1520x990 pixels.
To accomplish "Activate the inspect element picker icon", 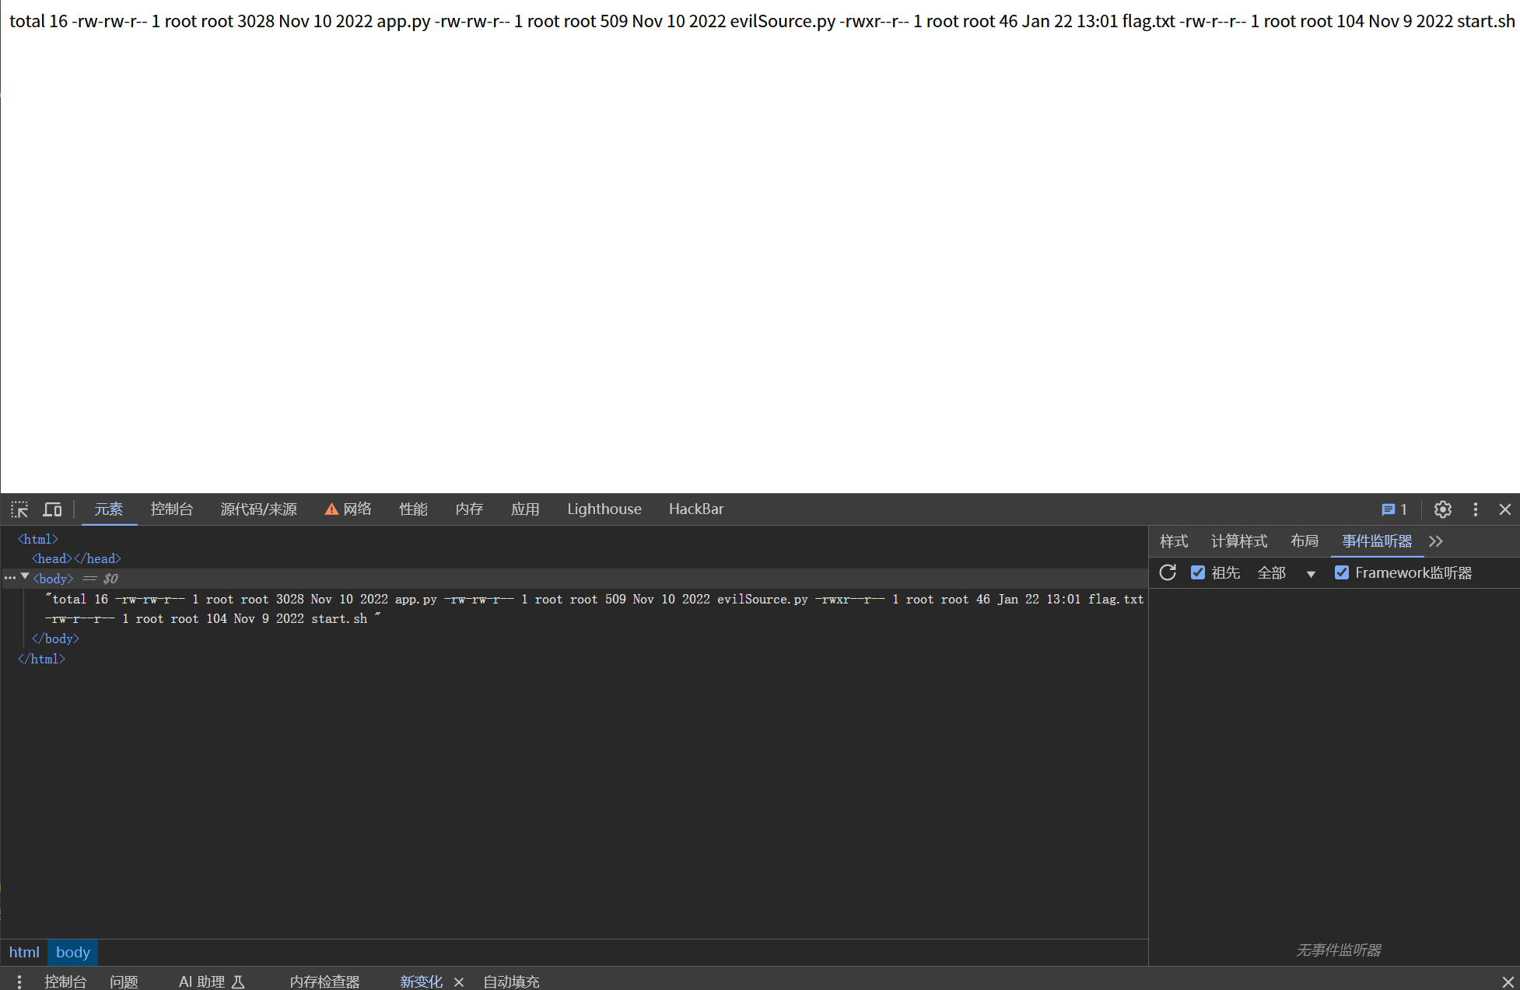I will 19,509.
